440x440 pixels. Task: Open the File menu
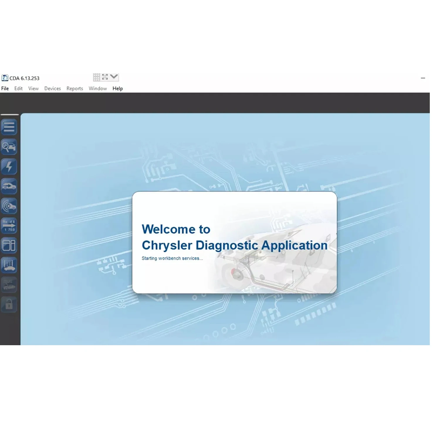[x=5, y=88]
